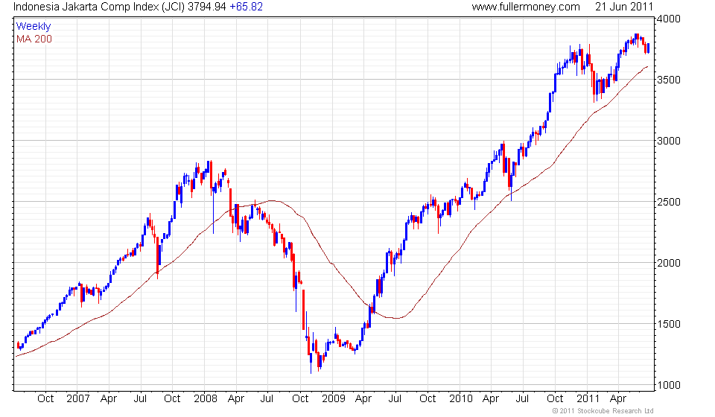
Task: Click the 2000 price axis label
Action: tap(669, 263)
